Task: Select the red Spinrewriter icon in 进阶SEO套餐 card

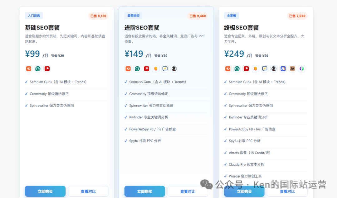Action: tap(147, 68)
